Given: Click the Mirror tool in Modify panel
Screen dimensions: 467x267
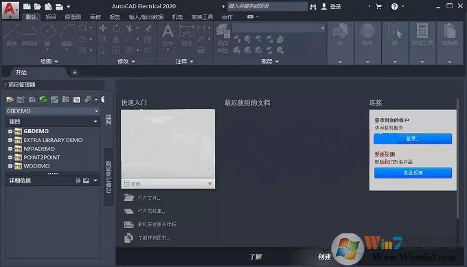Looking at the screenshot, I should tap(116, 39).
